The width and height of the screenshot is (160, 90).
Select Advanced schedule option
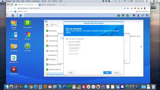coord(67,45)
